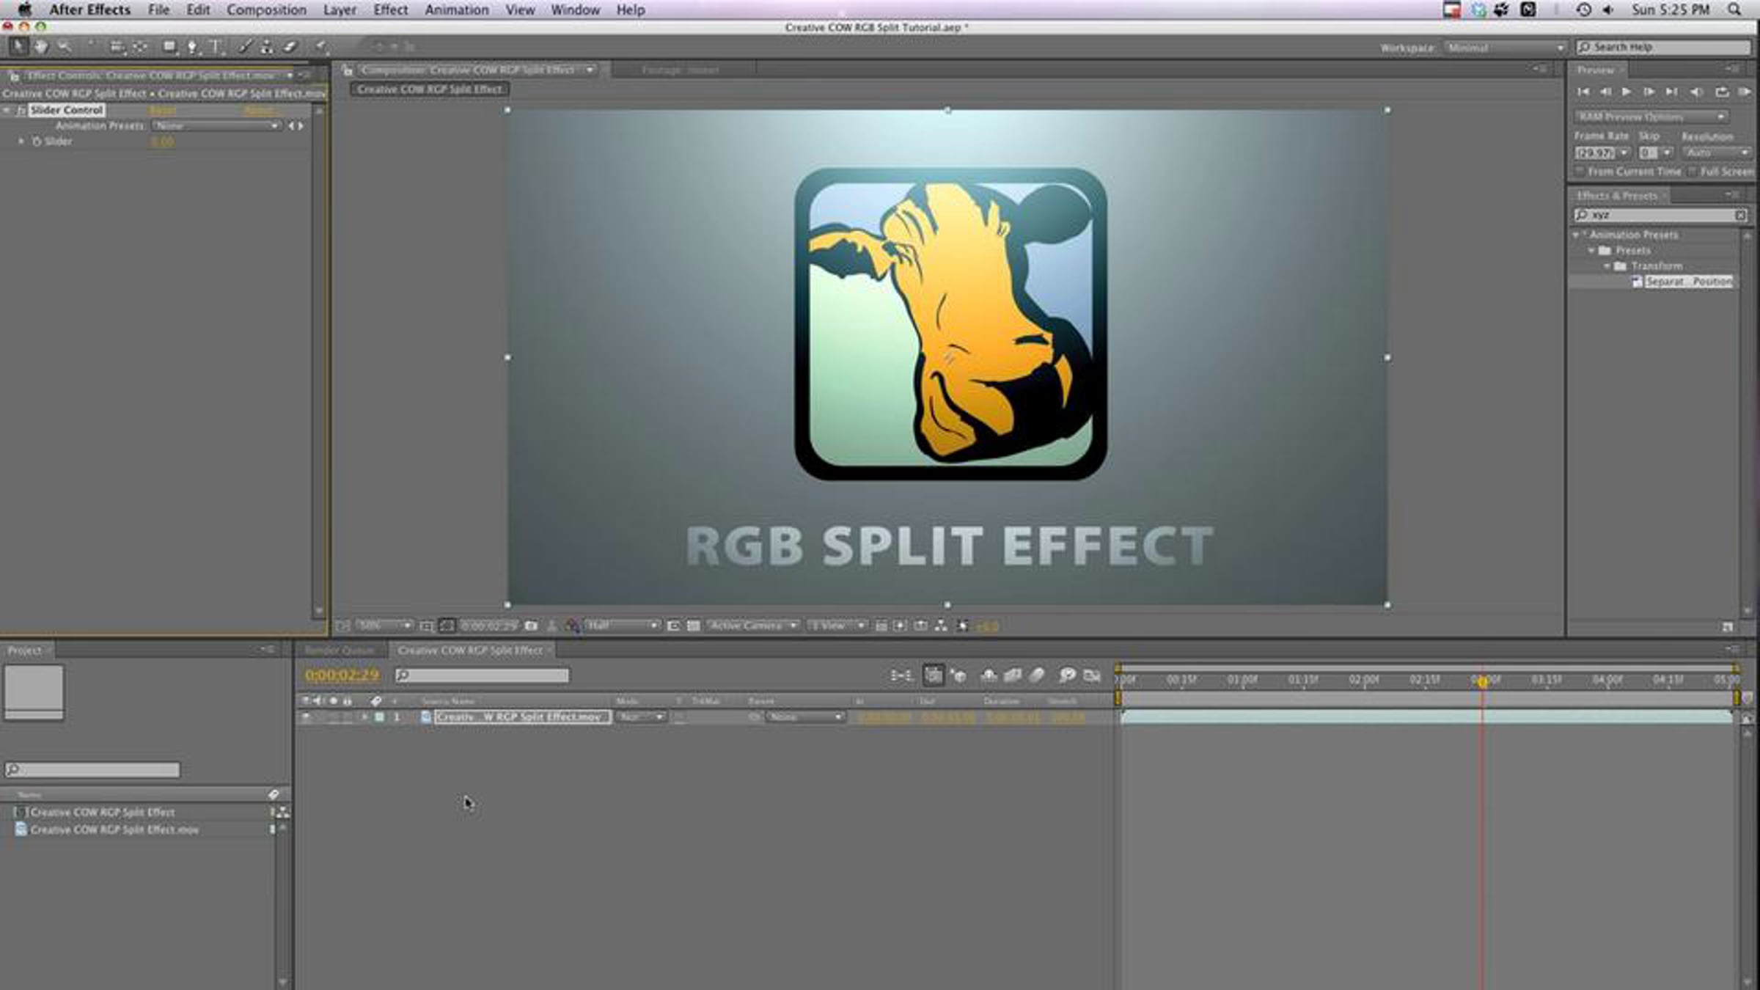Viewport: 1760px width, 990px height.
Task: Open Spotlight search in menu bar
Action: click(1734, 10)
